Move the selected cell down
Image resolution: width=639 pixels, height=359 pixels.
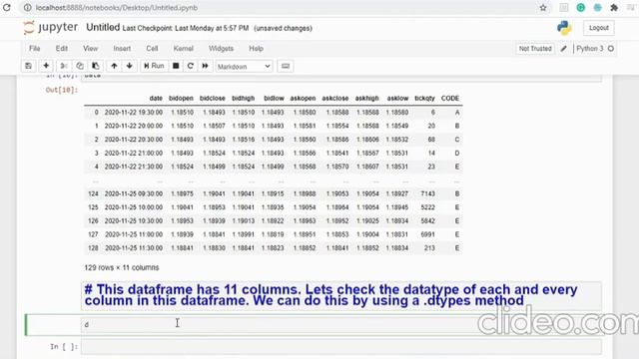click(x=130, y=66)
